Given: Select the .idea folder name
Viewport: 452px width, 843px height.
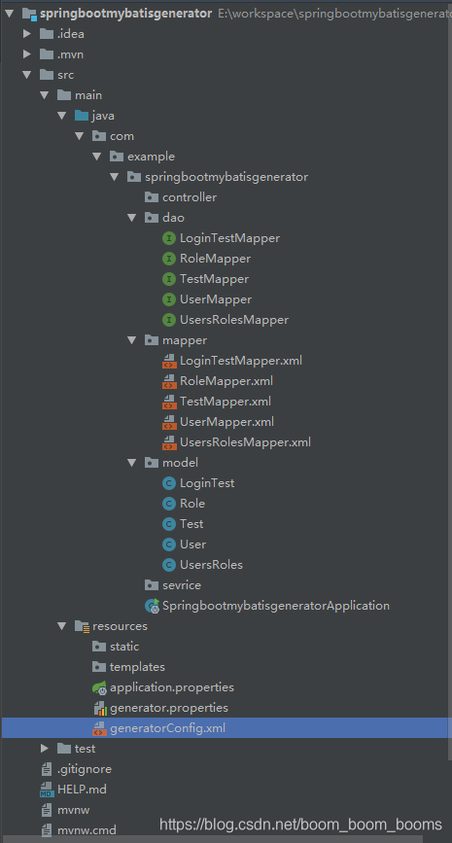Looking at the screenshot, I should click(x=71, y=34).
